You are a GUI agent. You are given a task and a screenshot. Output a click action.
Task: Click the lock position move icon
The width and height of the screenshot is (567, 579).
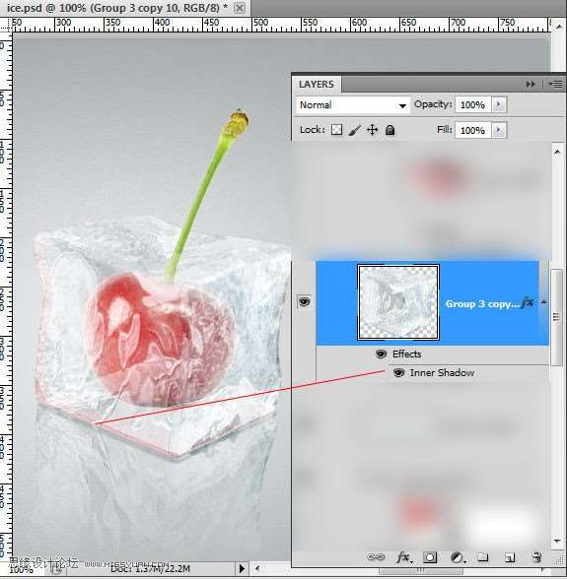point(372,130)
